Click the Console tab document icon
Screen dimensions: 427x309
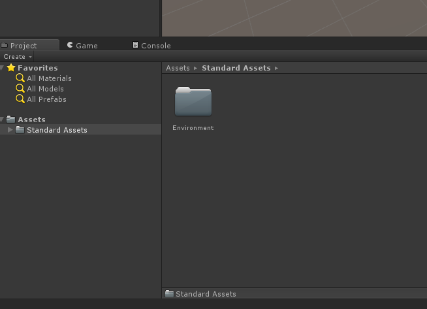click(135, 44)
